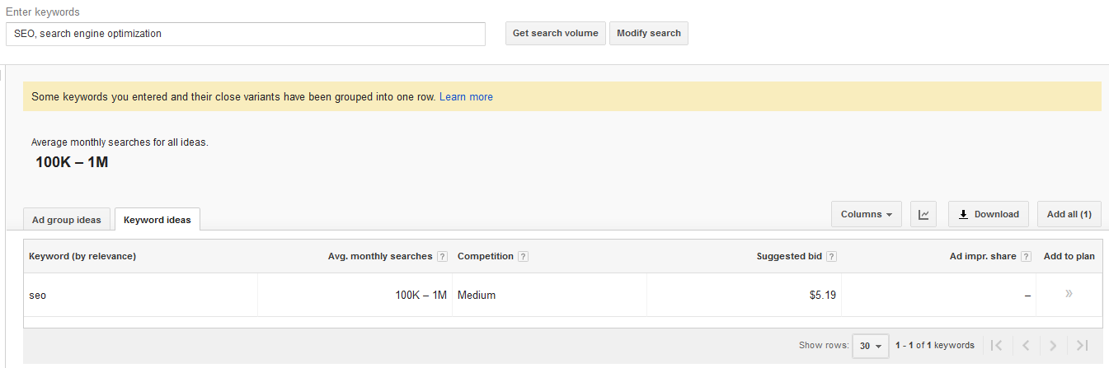Go to the first page of results

(x=996, y=346)
